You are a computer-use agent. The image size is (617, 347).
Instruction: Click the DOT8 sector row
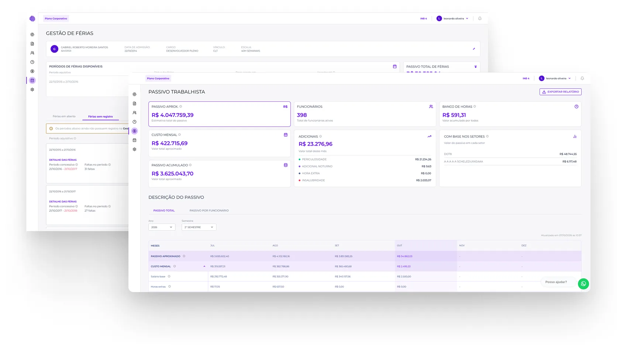[x=510, y=154]
